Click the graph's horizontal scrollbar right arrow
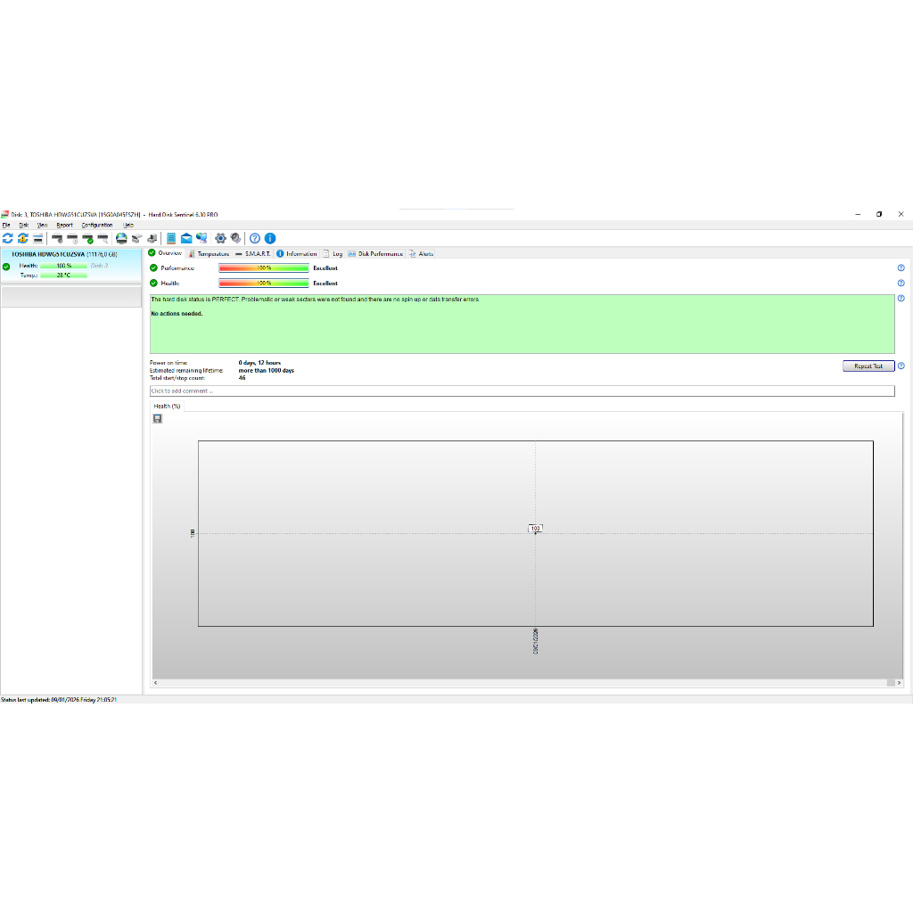This screenshot has height=913, width=913. tap(890, 682)
